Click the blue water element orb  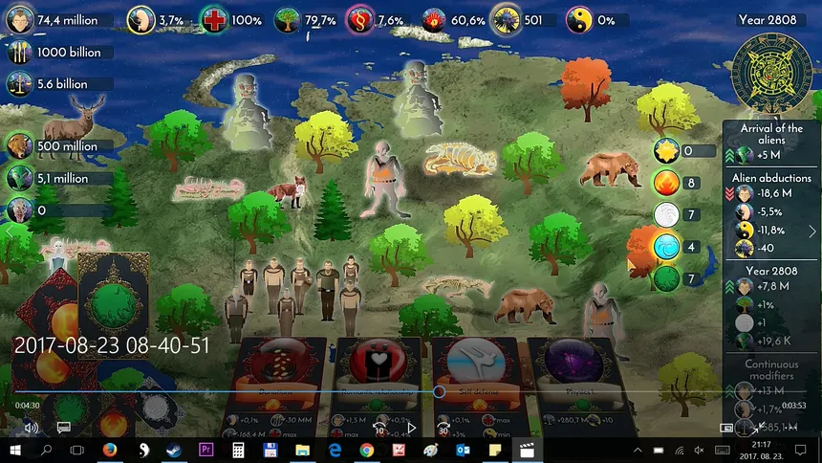[x=666, y=247]
